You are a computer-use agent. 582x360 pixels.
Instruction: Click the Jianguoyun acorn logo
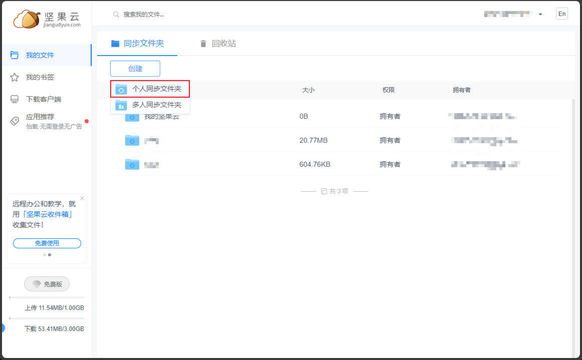click(x=27, y=19)
